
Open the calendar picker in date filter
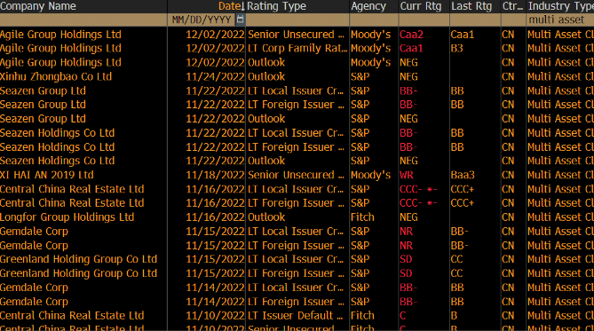pos(241,20)
